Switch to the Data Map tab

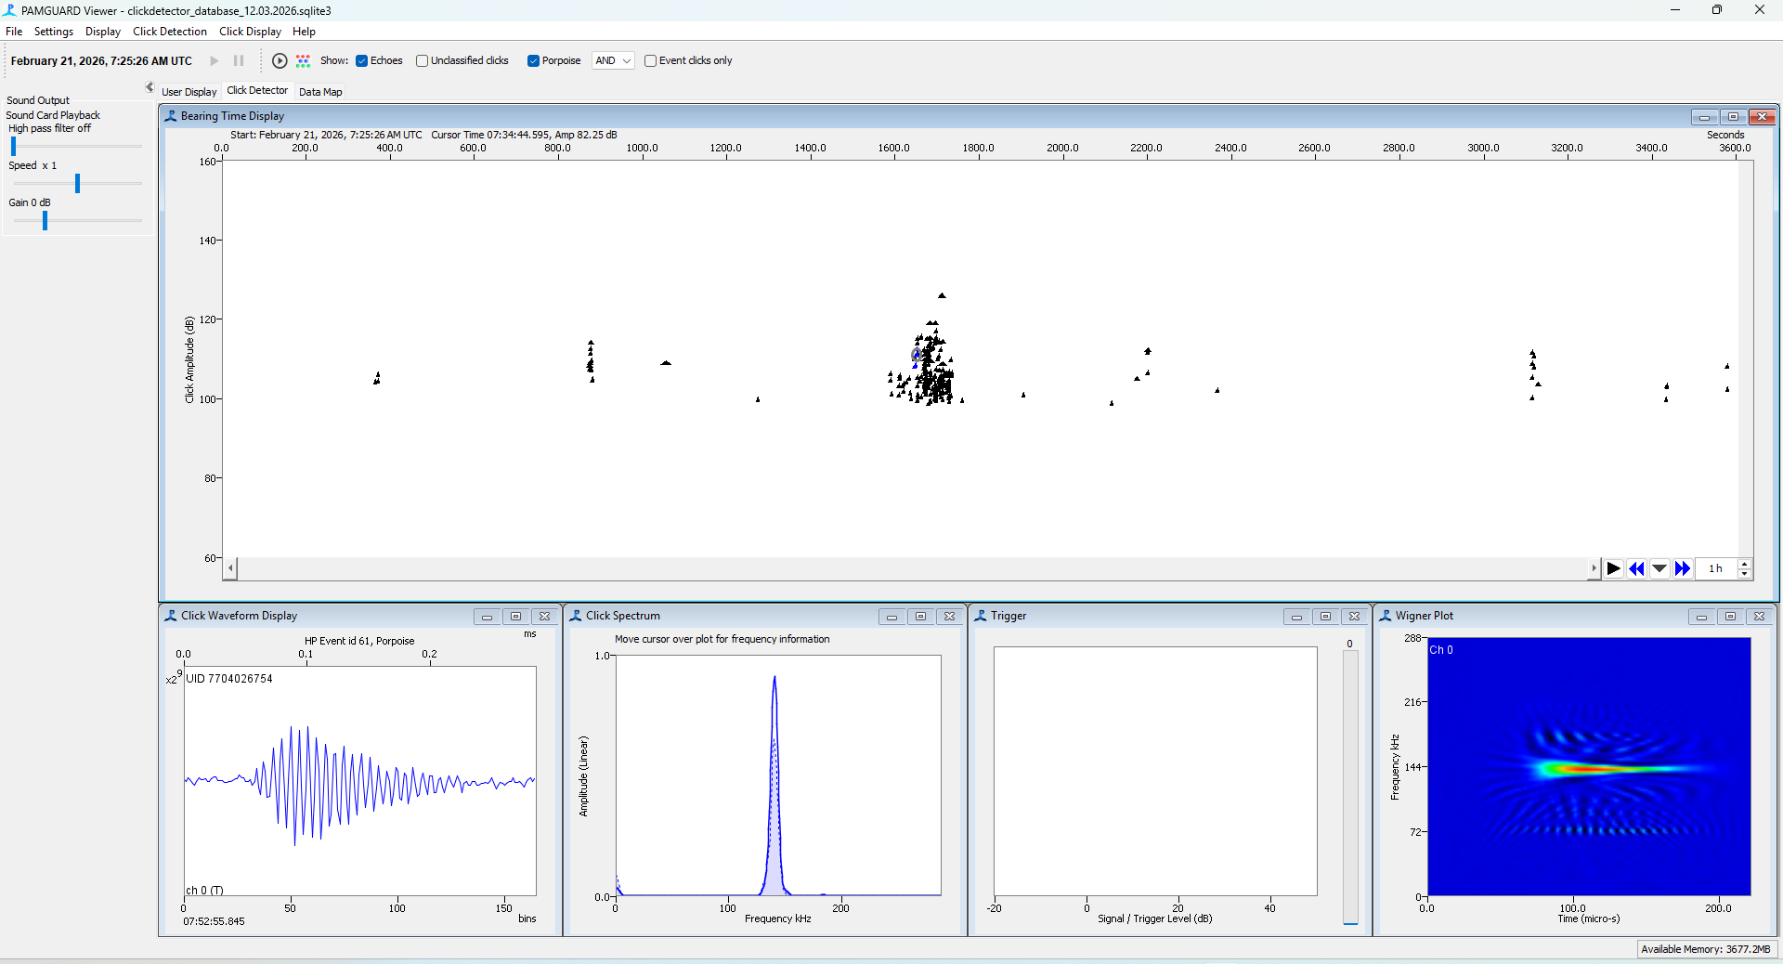pos(320,92)
